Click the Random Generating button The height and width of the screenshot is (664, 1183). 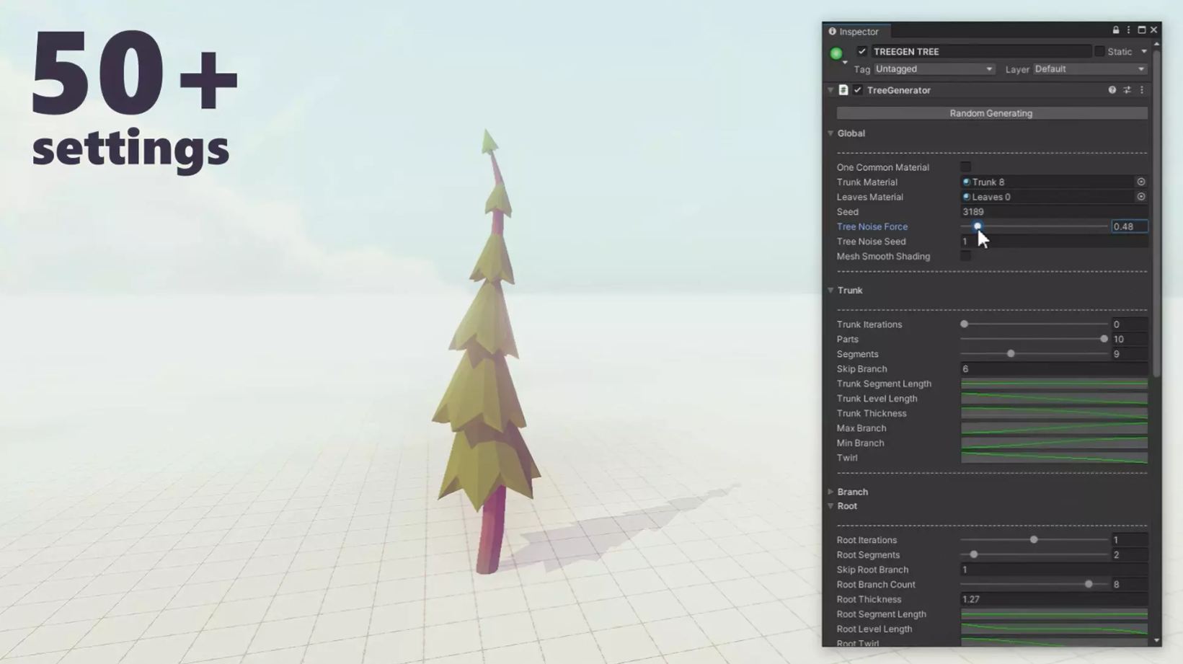pos(992,113)
